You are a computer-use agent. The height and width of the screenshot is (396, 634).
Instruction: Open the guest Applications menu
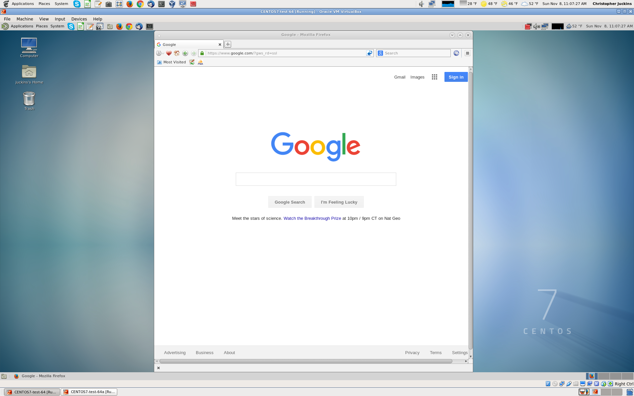(x=22, y=26)
